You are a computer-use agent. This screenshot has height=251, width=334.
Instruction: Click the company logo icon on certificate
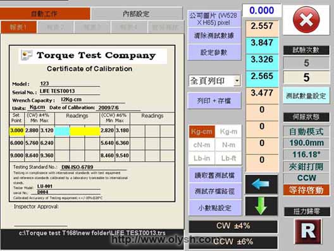(x=27, y=56)
